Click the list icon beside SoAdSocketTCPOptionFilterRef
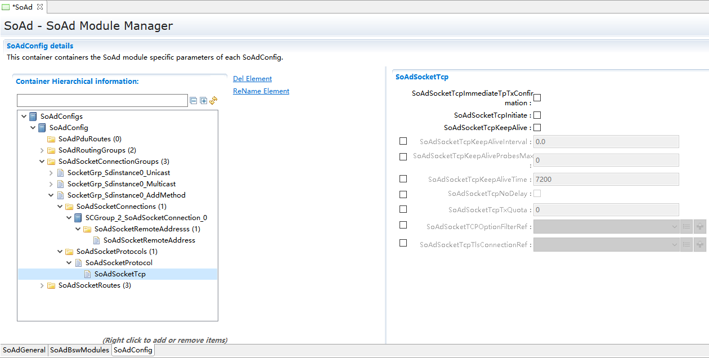This screenshot has width=709, height=358. click(686, 227)
